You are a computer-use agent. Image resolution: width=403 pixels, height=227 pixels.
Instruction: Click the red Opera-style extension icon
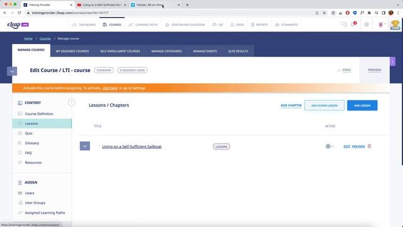(348, 13)
